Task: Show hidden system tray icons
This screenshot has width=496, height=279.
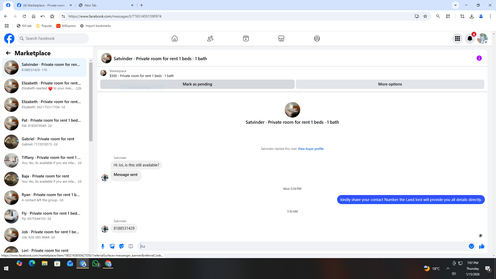Action: (448, 268)
